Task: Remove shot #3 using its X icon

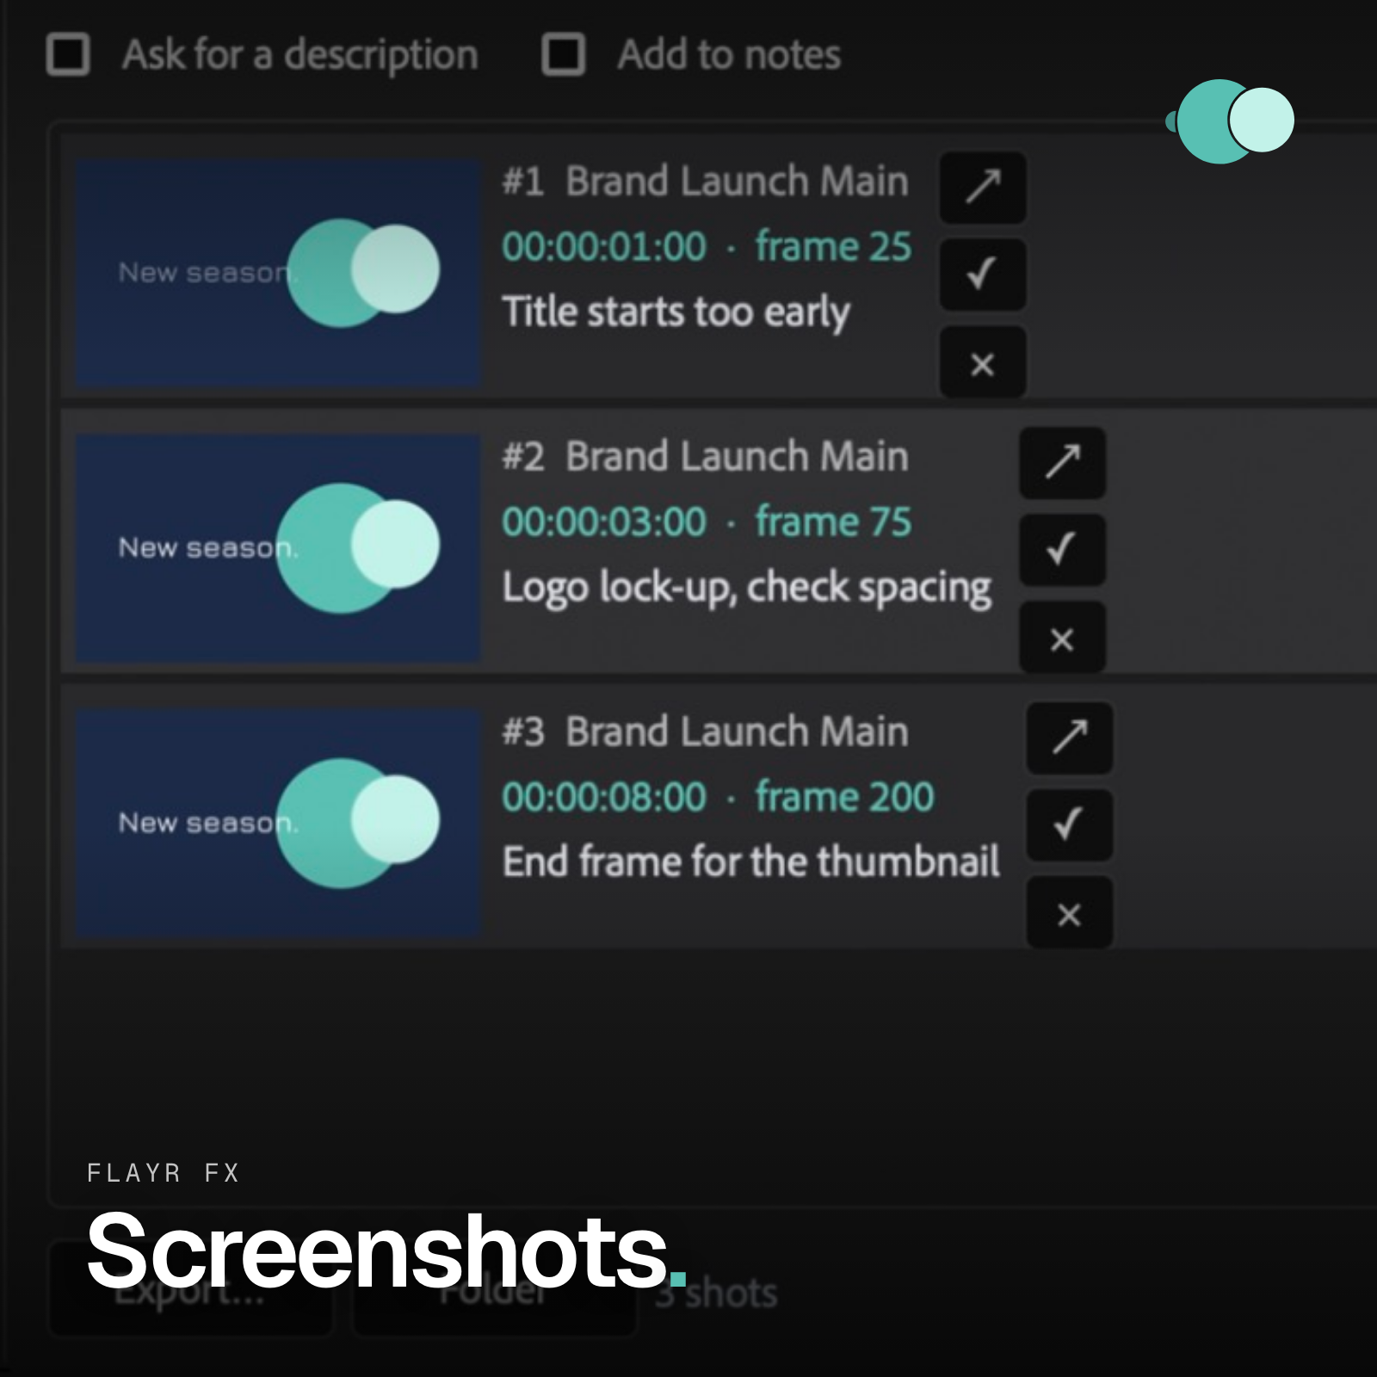Action: click(1070, 913)
